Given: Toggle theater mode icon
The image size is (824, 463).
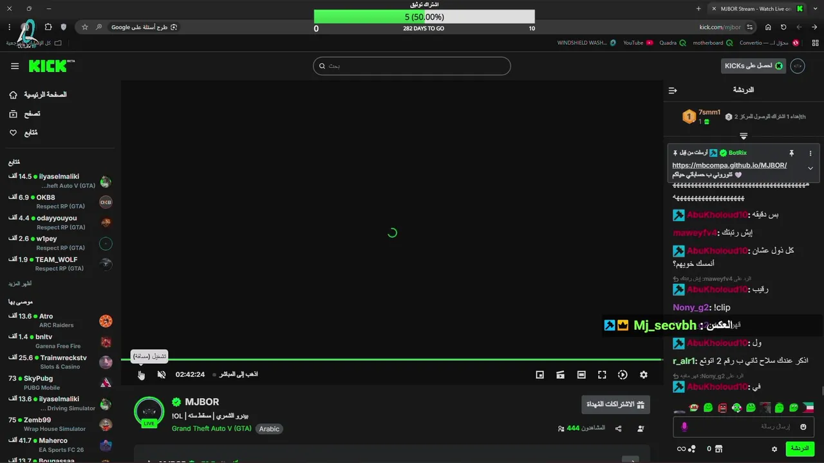Looking at the screenshot, I should pyautogui.click(x=581, y=375).
